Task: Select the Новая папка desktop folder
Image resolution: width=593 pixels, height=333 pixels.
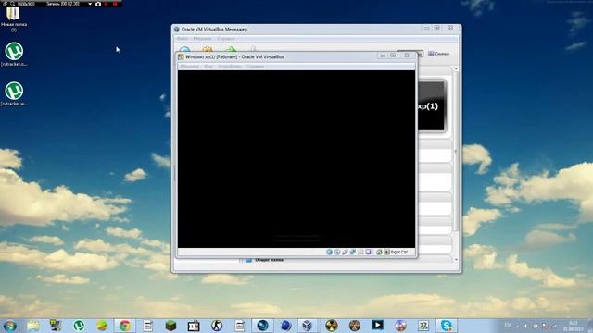Action: [x=14, y=18]
